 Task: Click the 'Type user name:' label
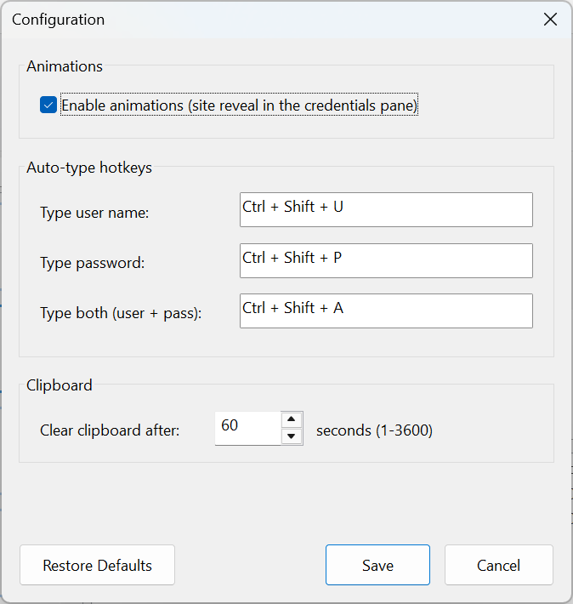[x=94, y=213]
